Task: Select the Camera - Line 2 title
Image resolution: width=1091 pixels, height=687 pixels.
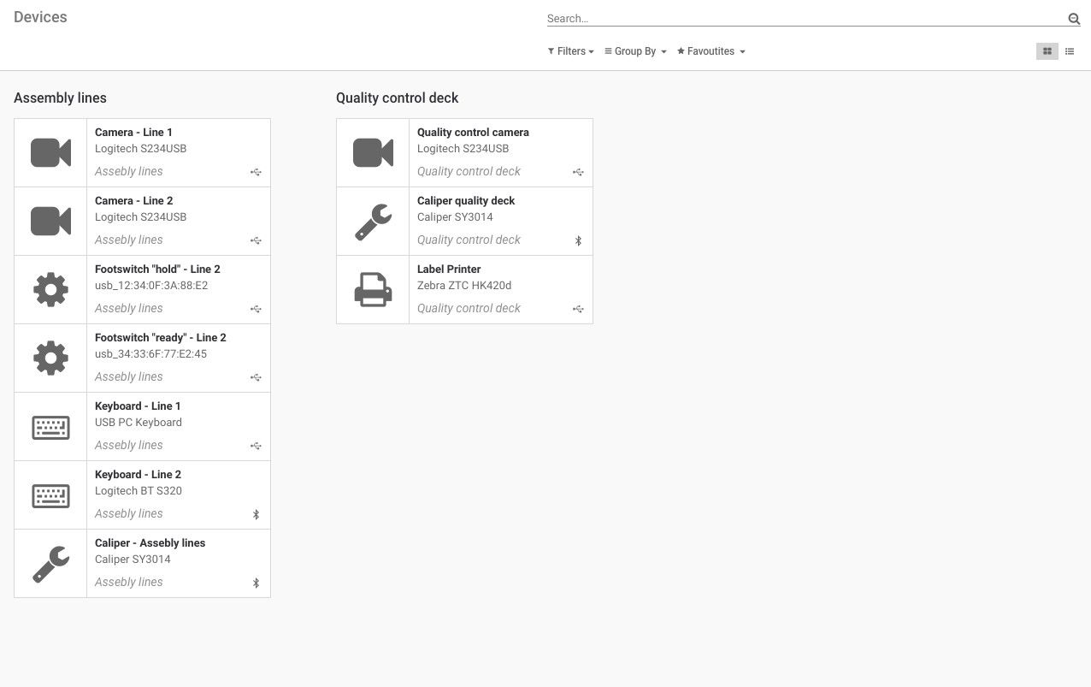Action: coord(133,201)
